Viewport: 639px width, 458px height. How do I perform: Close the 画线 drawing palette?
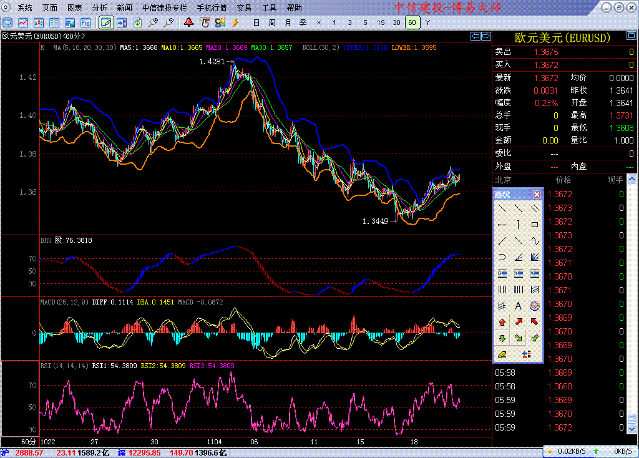[537, 194]
